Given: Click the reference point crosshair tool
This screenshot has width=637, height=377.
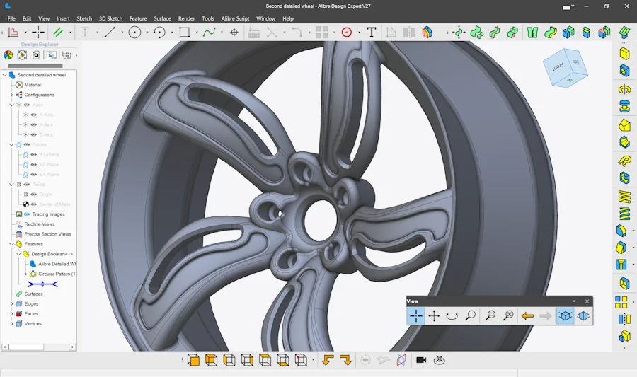Looking at the screenshot, I should tap(234, 33).
